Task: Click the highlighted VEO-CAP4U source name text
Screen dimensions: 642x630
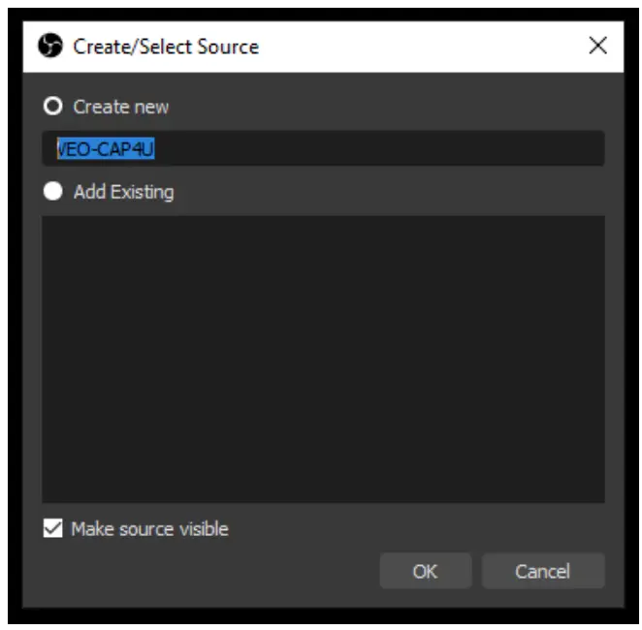Action: coord(106,149)
